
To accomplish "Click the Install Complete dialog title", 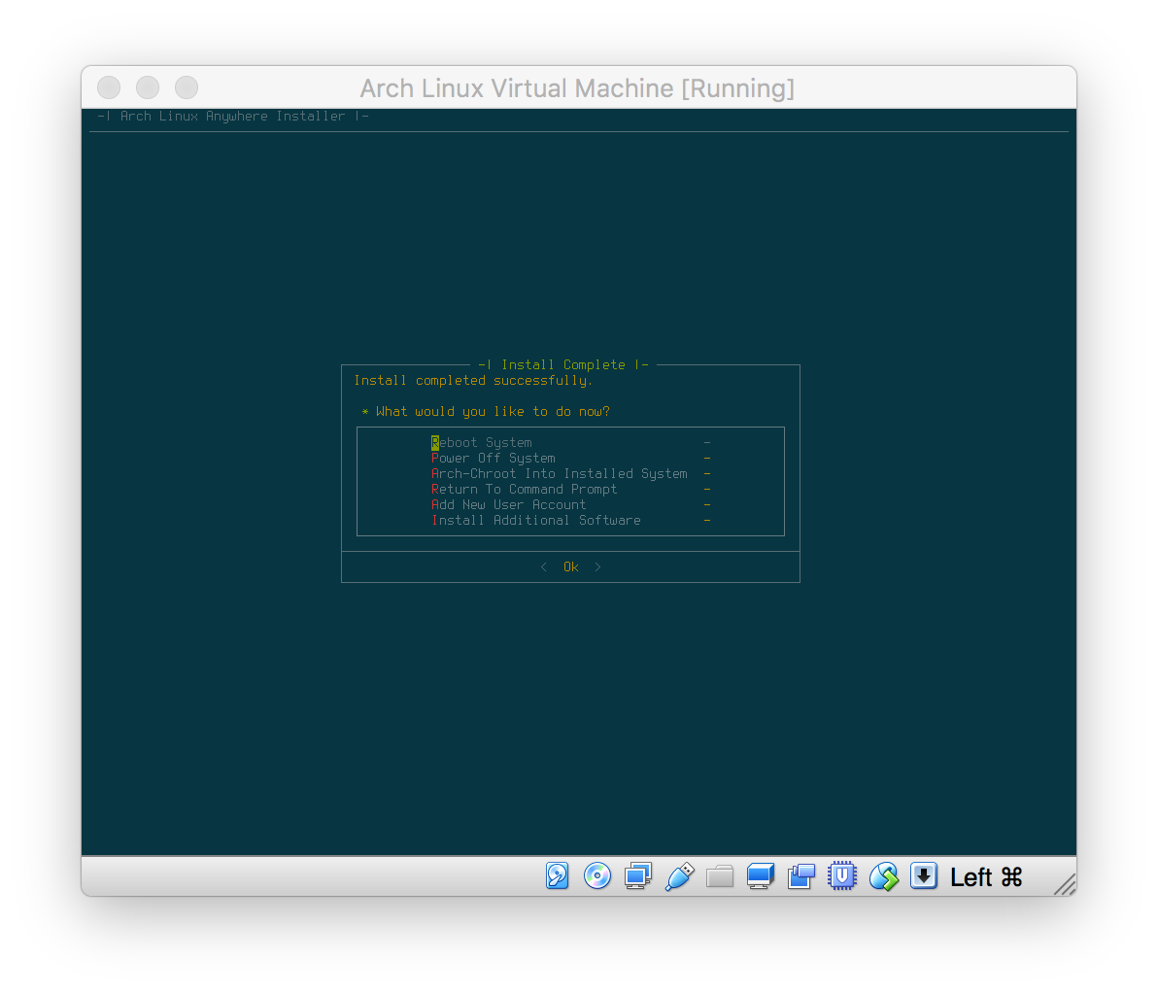I will (563, 364).
